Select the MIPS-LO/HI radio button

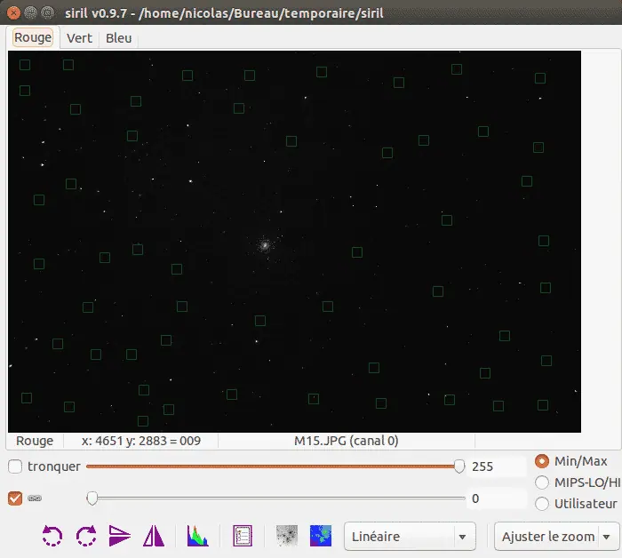coord(542,482)
